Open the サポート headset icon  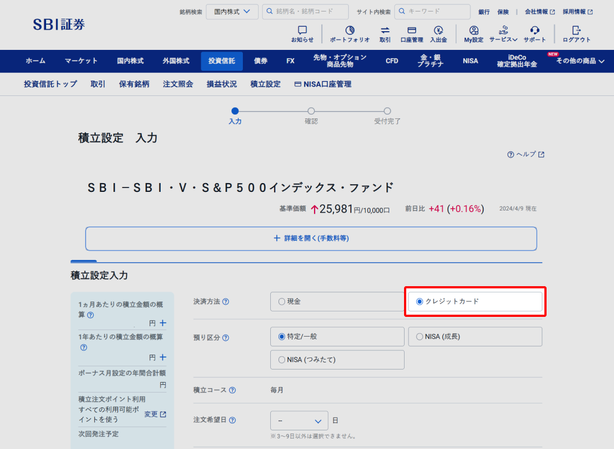[535, 30]
